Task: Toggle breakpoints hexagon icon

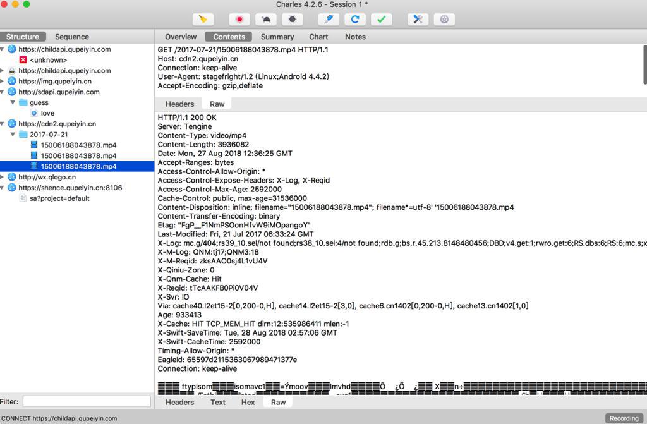Action: point(292,20)
